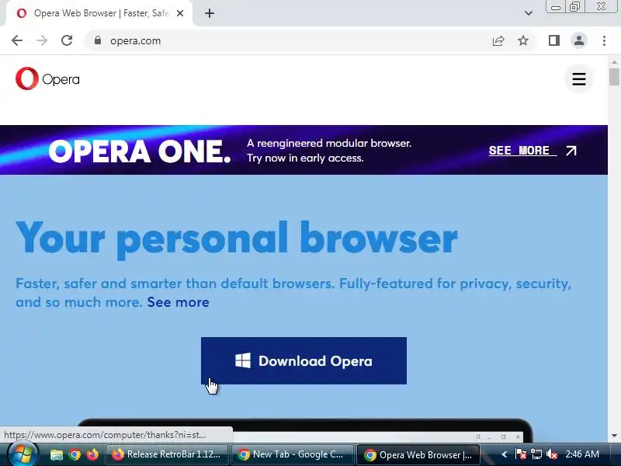Open the Chrome profile avatar menu
621x466 pixels.
coord(578,40)
